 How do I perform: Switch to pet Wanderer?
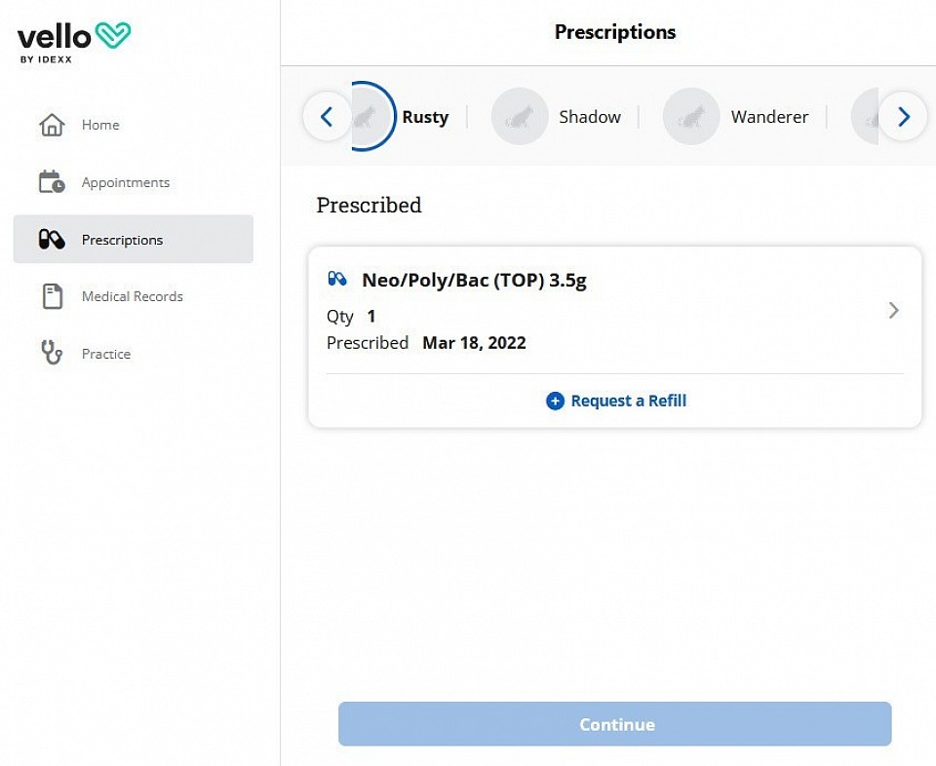[x=770, y=117]
